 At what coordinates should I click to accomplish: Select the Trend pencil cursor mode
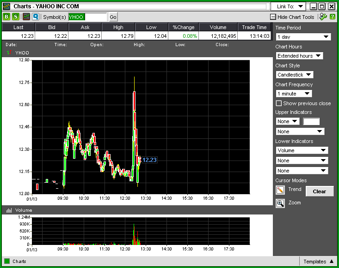coord(280,190)
